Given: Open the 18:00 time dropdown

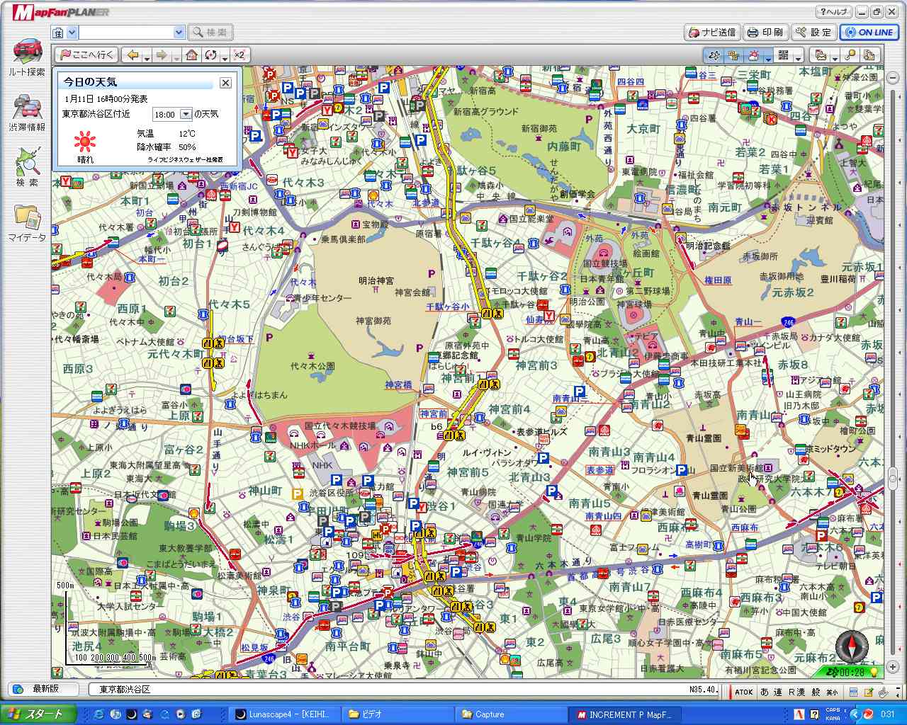Looking at the screenshot, I should (x=186, y=114).
